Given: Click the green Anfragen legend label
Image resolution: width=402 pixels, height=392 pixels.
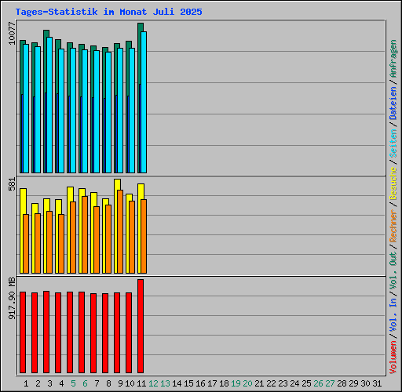Looking at the screenshot, I should pyautogui.click(x=393, y=59).
